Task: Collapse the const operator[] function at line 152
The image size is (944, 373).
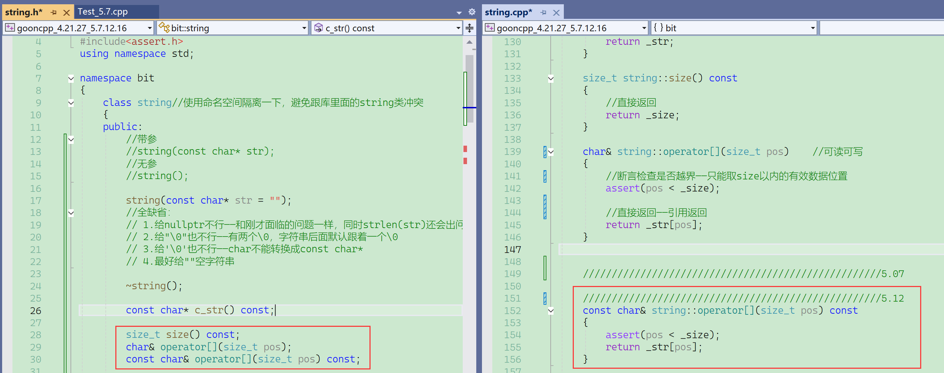Action: pyautogui.click(x=551, y=311)
